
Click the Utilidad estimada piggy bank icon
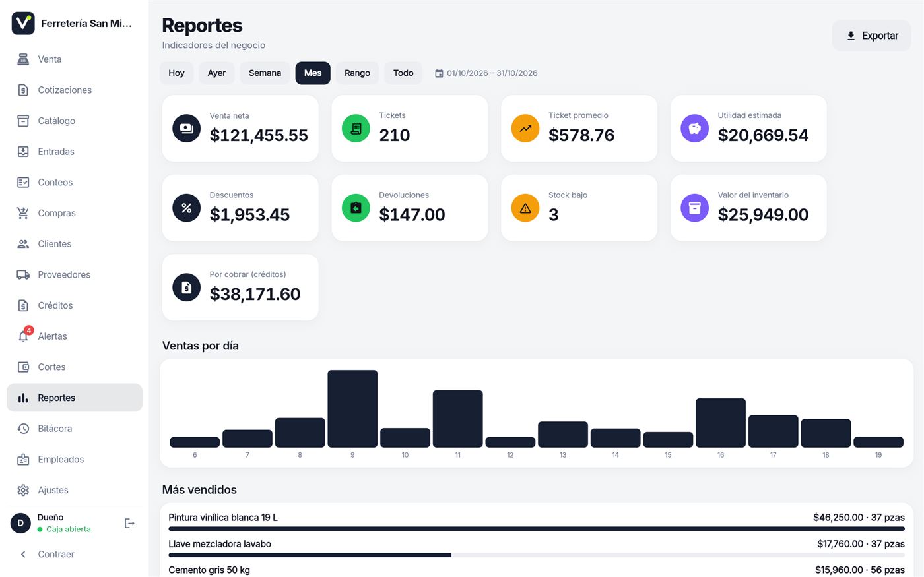click(x=694, y=129)
